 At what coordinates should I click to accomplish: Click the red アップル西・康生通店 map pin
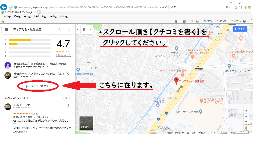177,80
